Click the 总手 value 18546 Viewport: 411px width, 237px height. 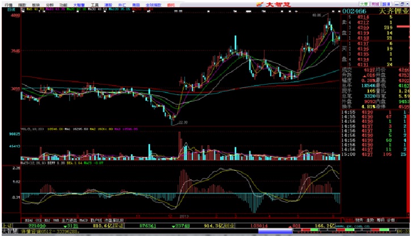[368, 86]
